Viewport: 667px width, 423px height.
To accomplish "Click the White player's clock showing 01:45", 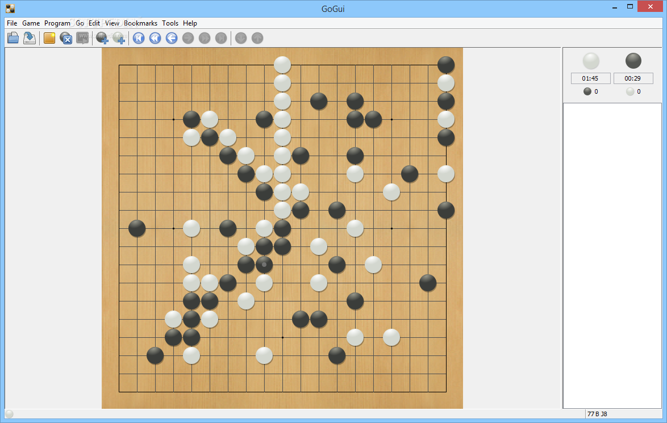I will click(x=590, y=78).
